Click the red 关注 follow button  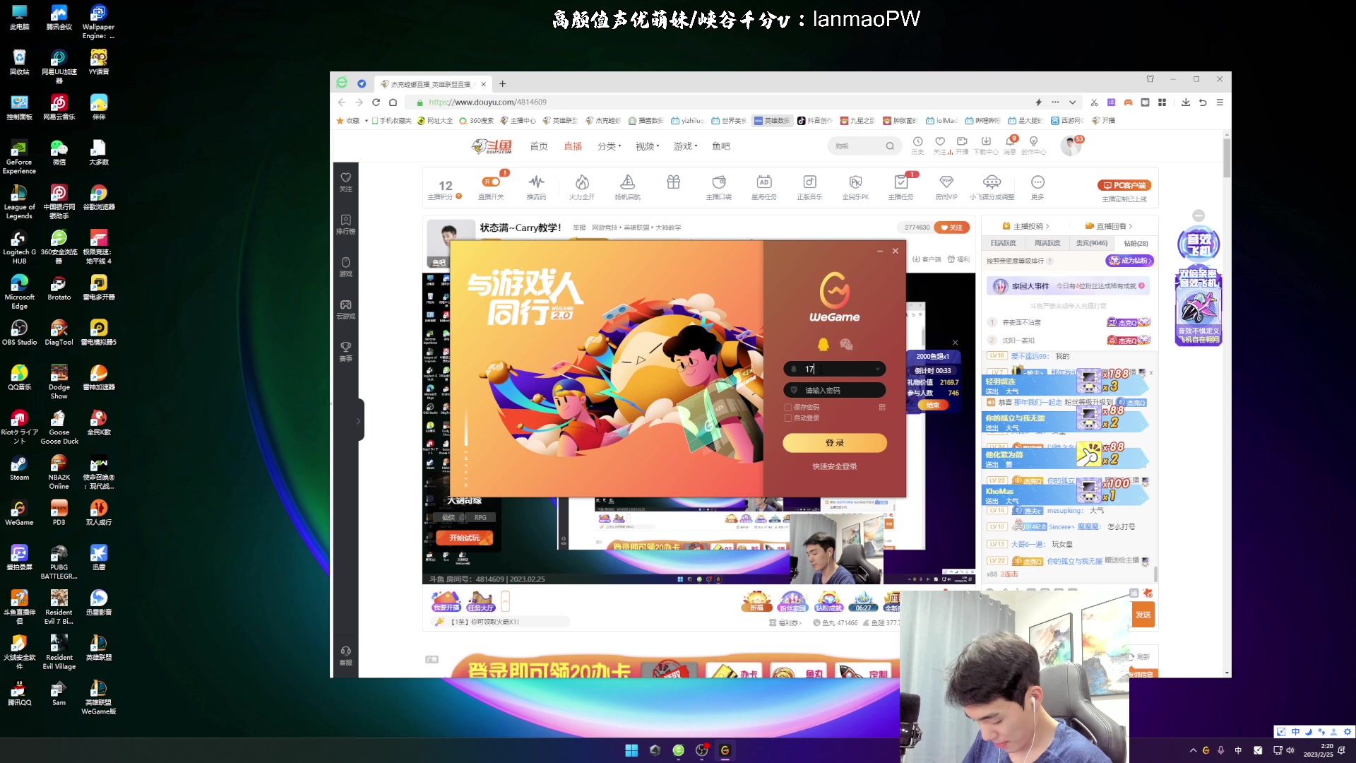coord(952,227)
